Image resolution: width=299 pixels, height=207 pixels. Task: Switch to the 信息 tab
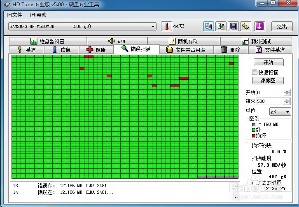click(x=62, y=50)
